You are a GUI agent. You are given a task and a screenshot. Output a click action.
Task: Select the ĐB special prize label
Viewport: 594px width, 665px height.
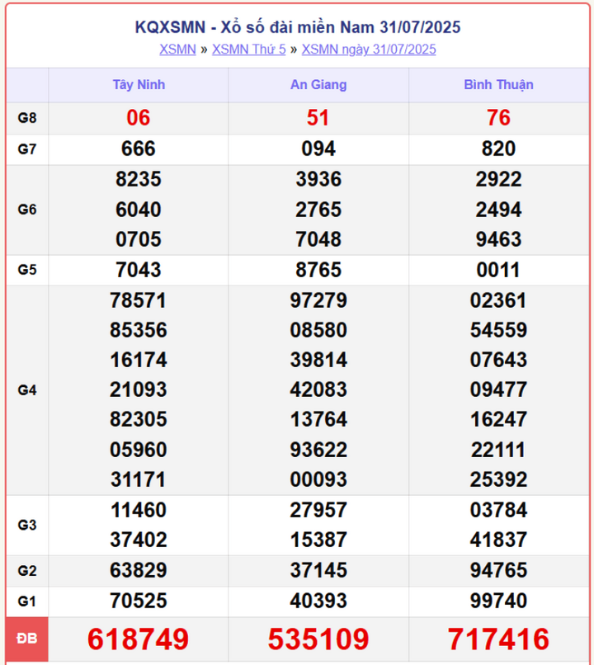click(27, 639)
